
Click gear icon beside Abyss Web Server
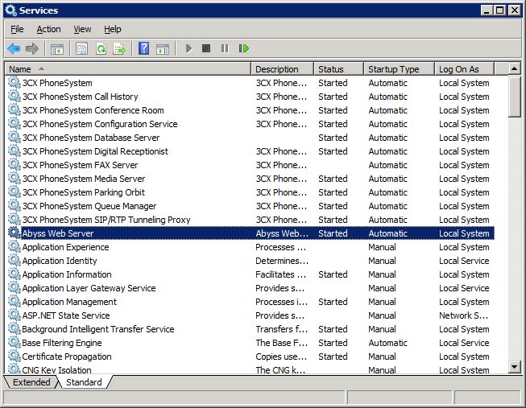[14, 233]
